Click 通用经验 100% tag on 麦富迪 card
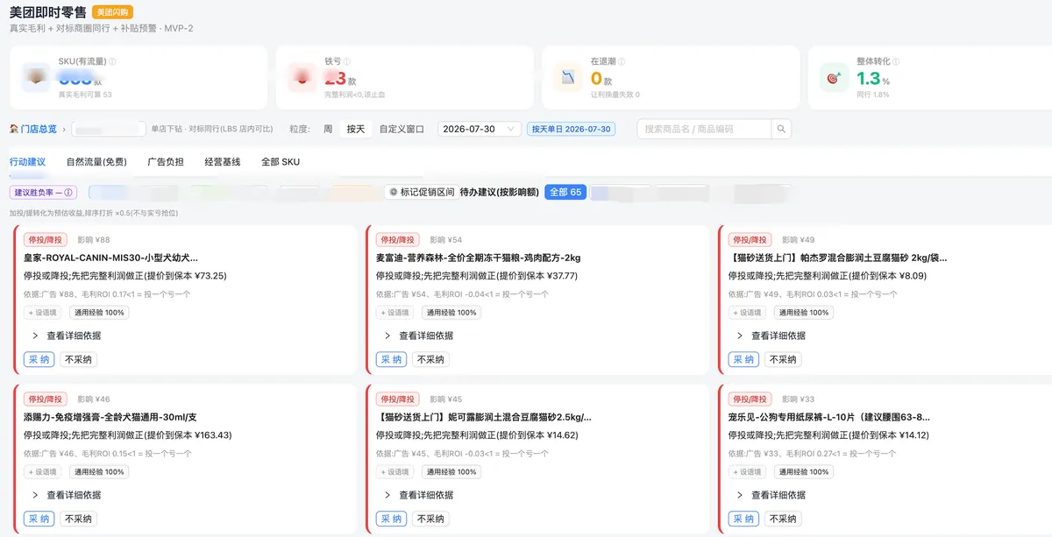 click(451, 313)
